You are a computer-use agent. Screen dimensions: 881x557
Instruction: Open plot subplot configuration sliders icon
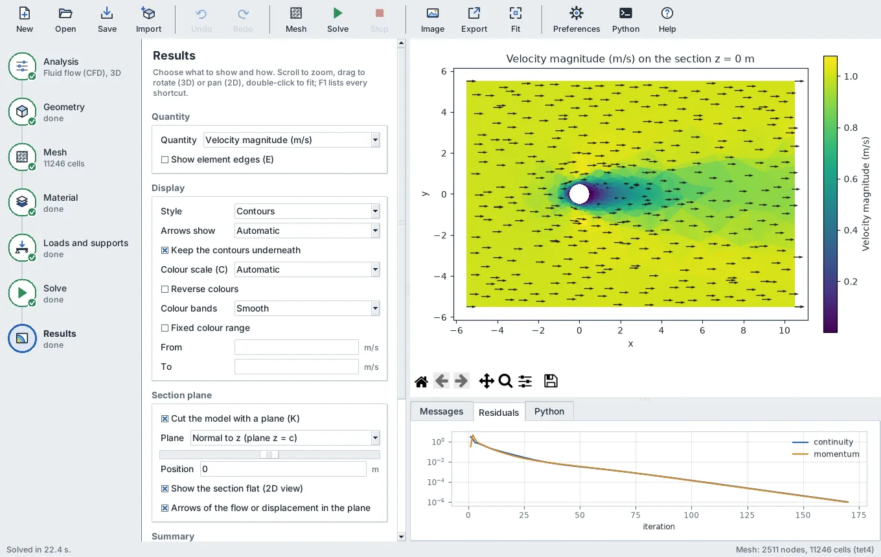(x=525, y=381)
